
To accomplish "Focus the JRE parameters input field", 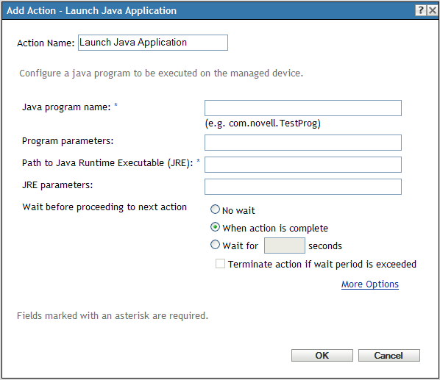I will [303, 187].
